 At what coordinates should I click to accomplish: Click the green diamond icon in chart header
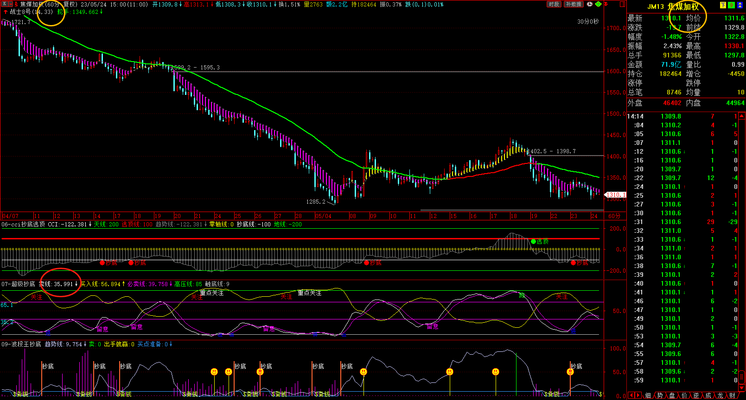coord(599,4)
